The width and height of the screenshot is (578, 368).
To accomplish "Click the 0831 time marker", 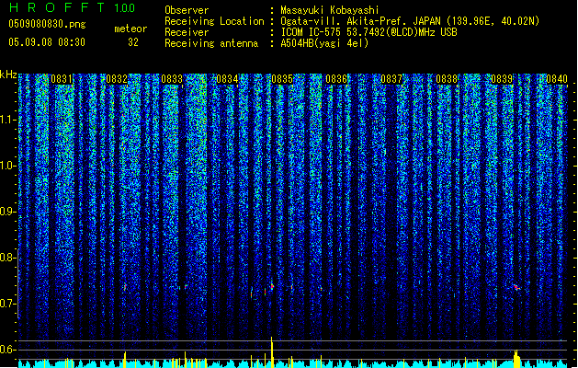I will tap(62, 79).
